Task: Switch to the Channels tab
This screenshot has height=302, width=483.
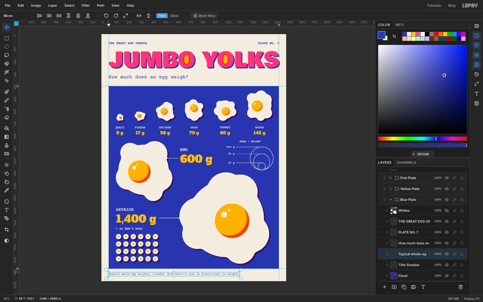Action: pyautogui.click(x=406, y=162)
